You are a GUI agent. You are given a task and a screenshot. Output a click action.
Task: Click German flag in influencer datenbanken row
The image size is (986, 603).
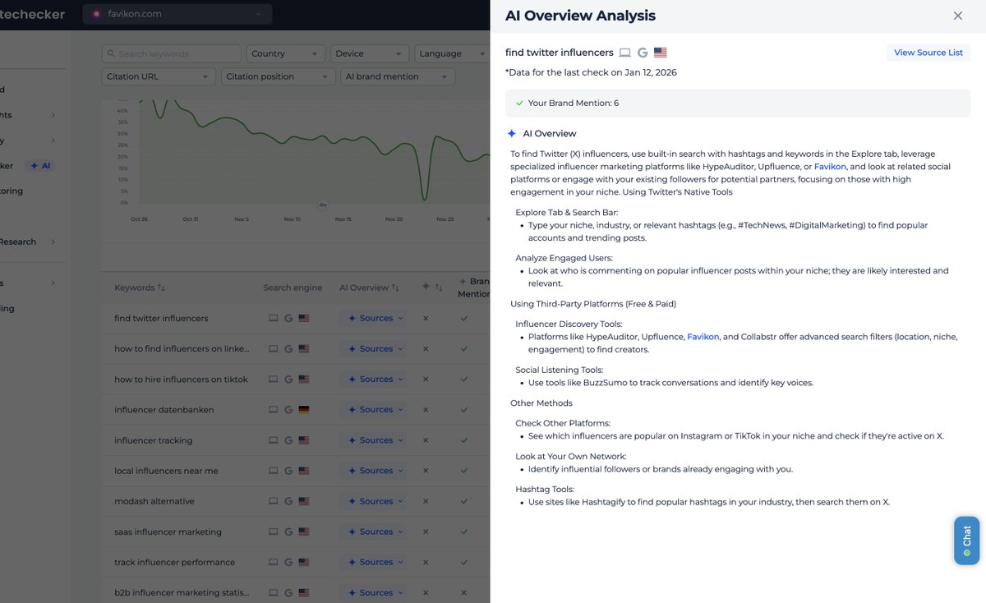pyautogui.click(x=304, y=410)
